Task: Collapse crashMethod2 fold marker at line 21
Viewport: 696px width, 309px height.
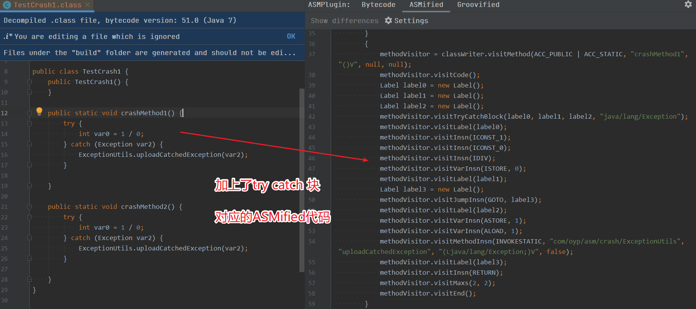Action: (29, 207)
